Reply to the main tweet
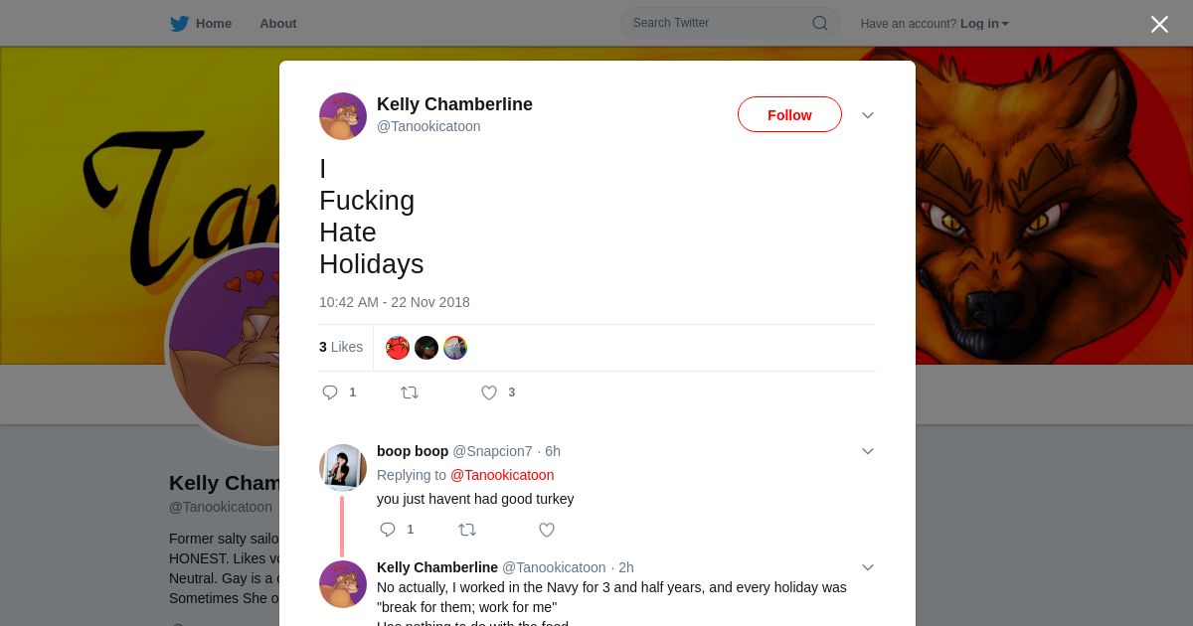The width and height of the screenshot is (1193, 626). tap(331, 392)
